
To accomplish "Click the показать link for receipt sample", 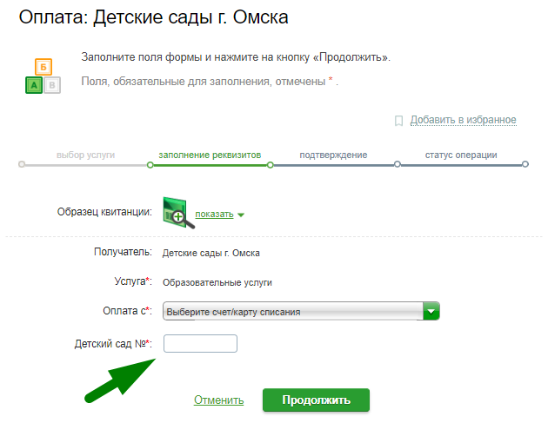I will point(214,215).
